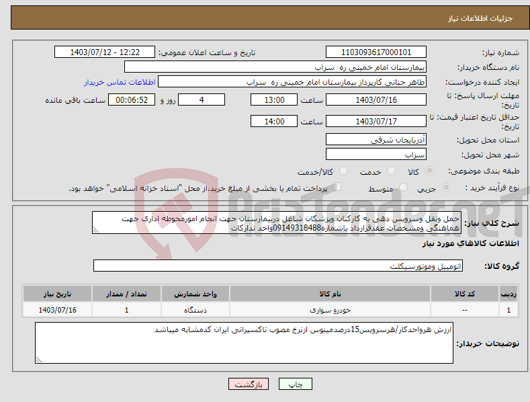Select the جزیی purchase type radio
The image size is (530, 402).
[446, 187]
